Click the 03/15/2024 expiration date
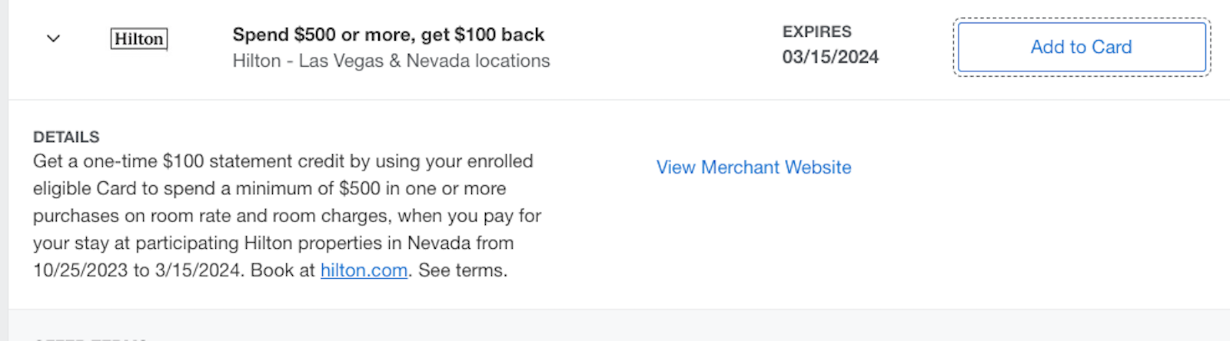 (x=830, y=57)
